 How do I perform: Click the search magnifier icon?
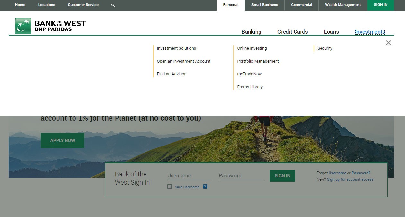tap(113, 5)
